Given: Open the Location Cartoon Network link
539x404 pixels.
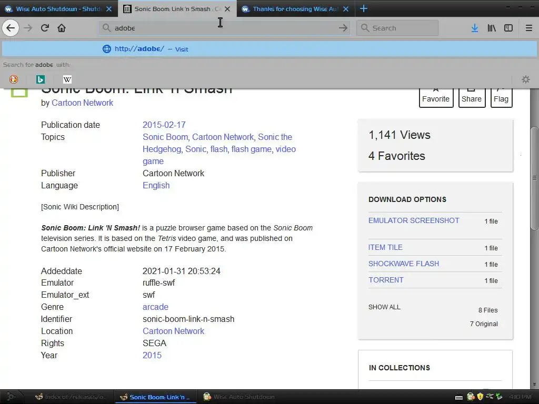Looking at the screenshot, I should (173, 331).
